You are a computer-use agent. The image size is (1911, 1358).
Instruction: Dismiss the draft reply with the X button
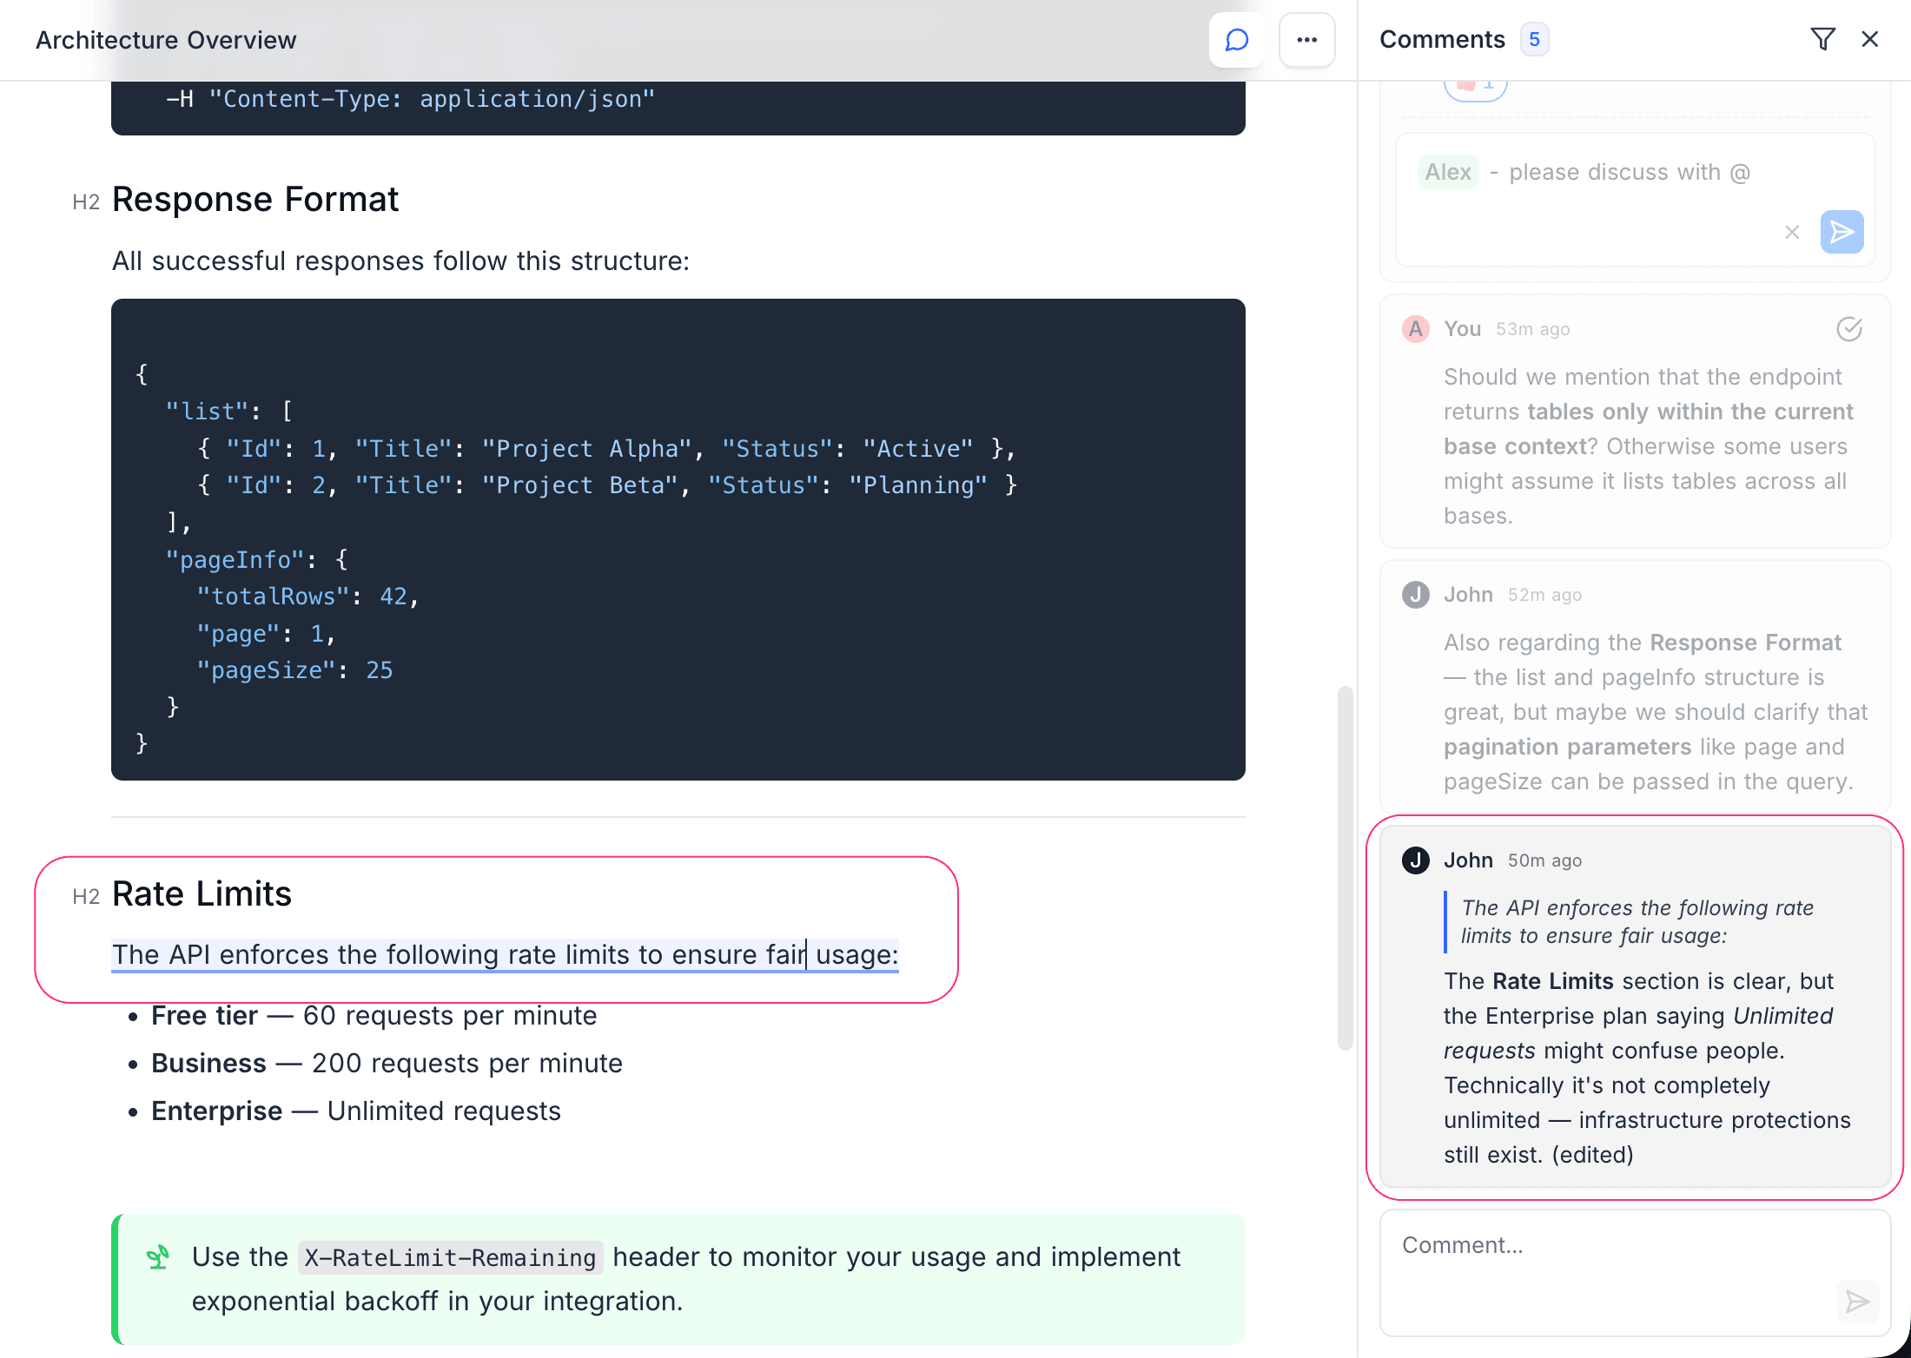[x=1792, y=232]
